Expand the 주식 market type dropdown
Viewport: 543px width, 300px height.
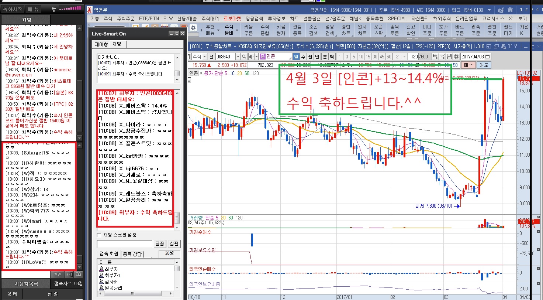coord(204,57)
